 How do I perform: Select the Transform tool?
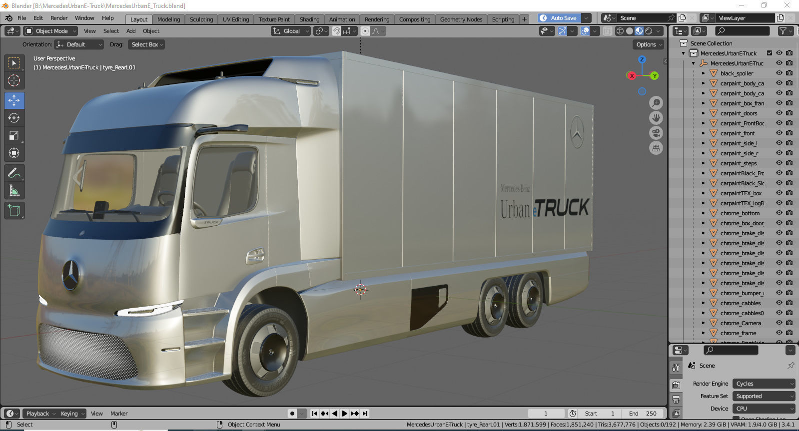[14, 153]
